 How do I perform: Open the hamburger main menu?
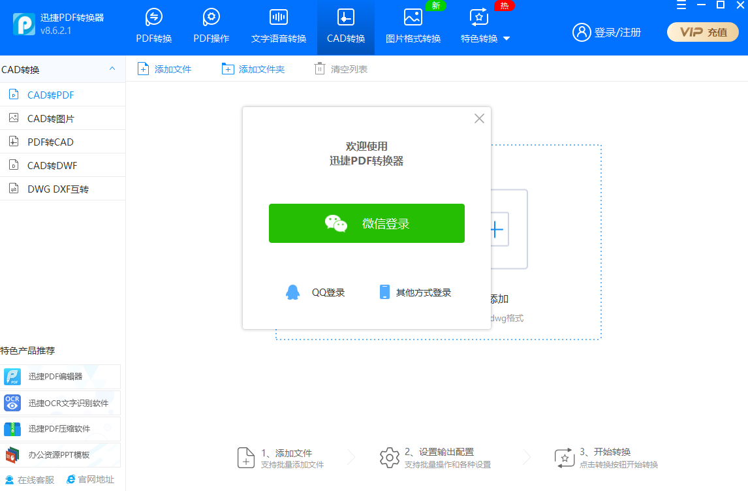pyautogui.click(x=681, y=5)
